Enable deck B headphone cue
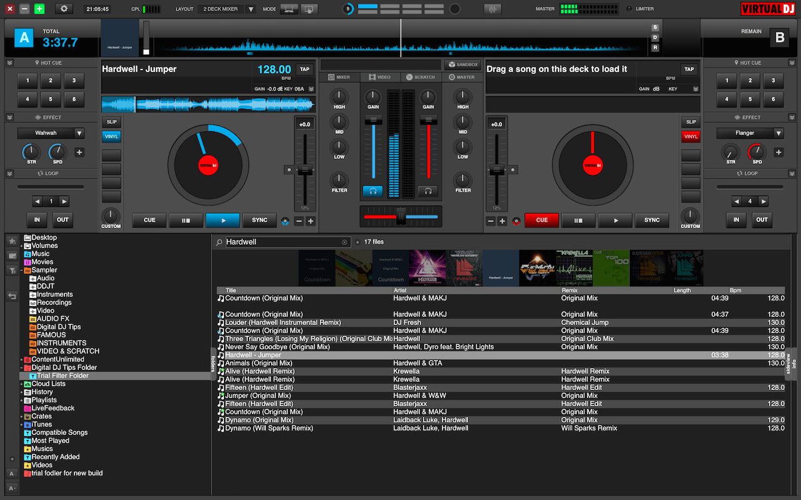The image size is (801, 500). (x=428, y=191)
